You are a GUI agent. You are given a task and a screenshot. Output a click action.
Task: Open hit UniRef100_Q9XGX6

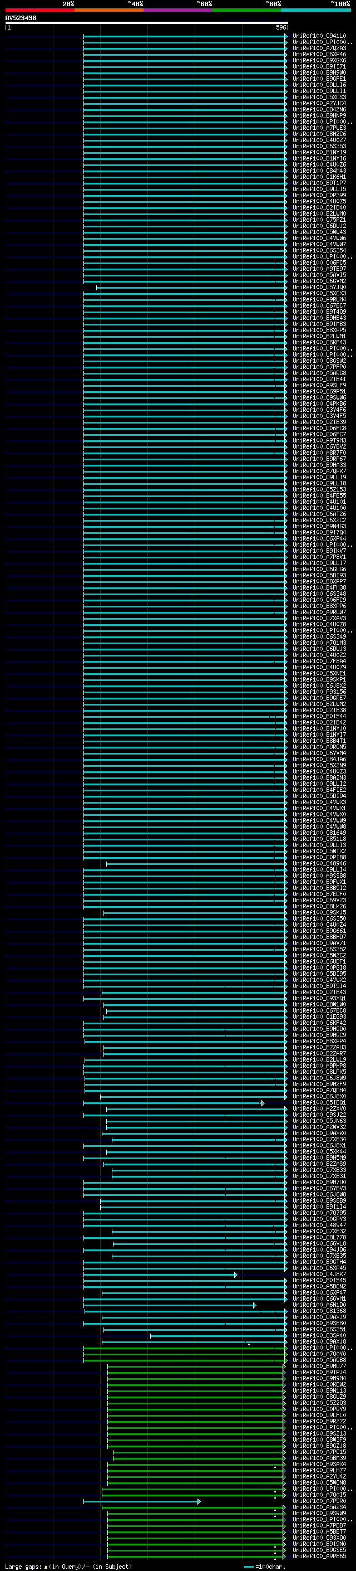pyautogui.click(x=319, y=60)
